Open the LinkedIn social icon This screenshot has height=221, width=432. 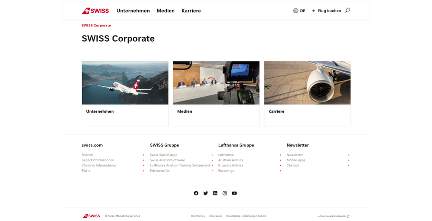click(215, 193)
